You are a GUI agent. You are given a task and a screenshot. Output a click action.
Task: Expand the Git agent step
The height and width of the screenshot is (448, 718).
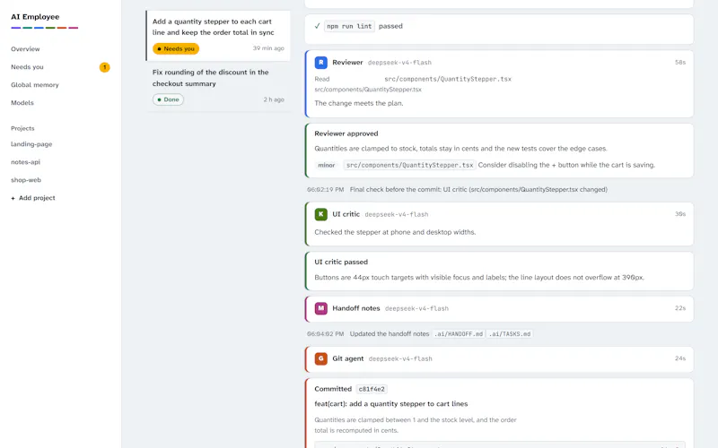(500, 358)
